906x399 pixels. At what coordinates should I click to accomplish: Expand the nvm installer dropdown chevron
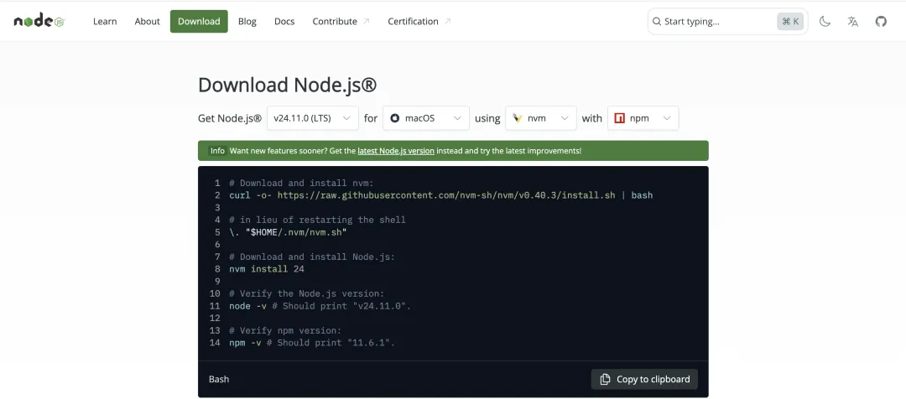pyautogui.click(x=565, y=118)
